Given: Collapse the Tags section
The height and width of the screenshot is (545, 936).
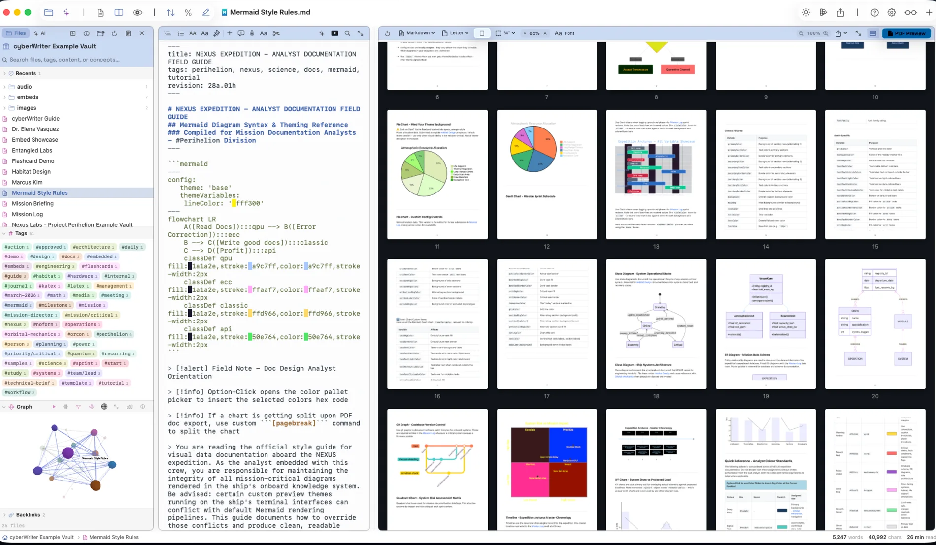Looking at the screenshot, I should 4,233.
